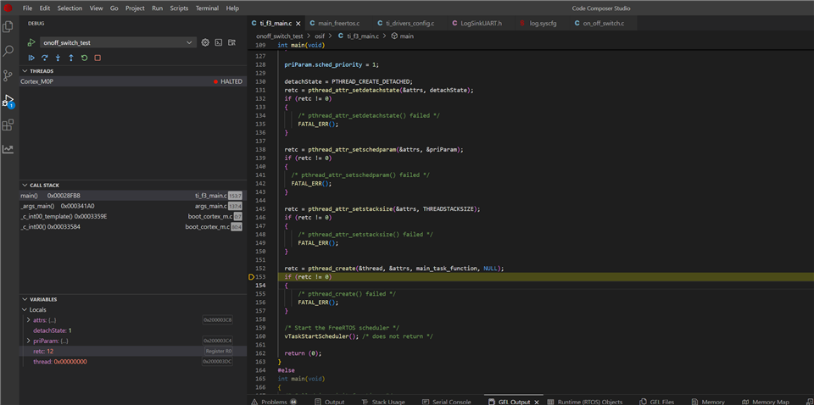The width and height of the screenshot is (814, 405).
Task: Stop the debug session
Action: coord(98,58)
